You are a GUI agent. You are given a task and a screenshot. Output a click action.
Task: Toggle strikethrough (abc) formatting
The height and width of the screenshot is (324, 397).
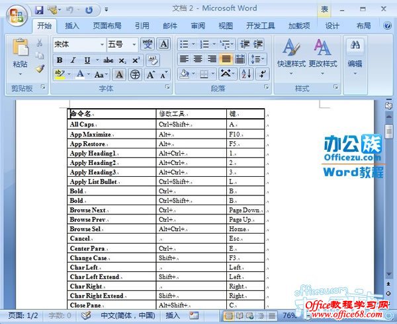click(x=109, y=60)
